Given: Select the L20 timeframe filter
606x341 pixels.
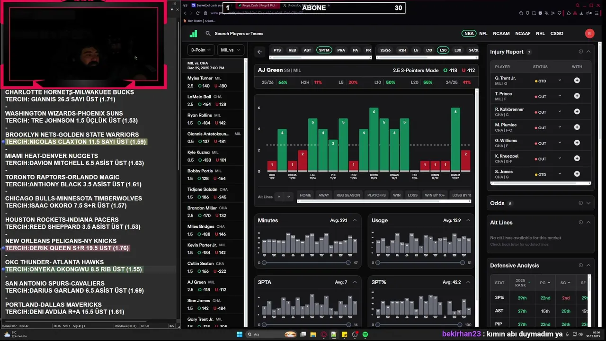Looking at the screenshot, I should (x=443, y=50).
